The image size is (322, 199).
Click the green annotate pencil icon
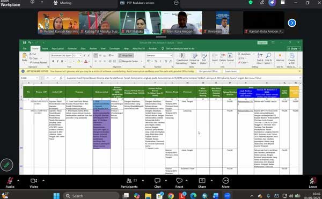coord(6,165)
